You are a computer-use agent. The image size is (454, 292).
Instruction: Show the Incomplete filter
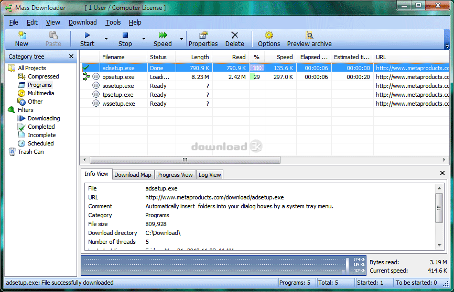coord(42,135)
